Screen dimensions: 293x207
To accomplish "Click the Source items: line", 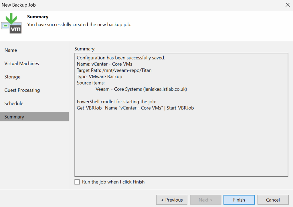I will 91,83.
